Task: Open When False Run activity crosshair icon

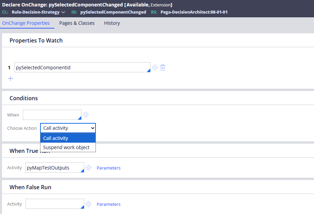Action: point(88,204)
